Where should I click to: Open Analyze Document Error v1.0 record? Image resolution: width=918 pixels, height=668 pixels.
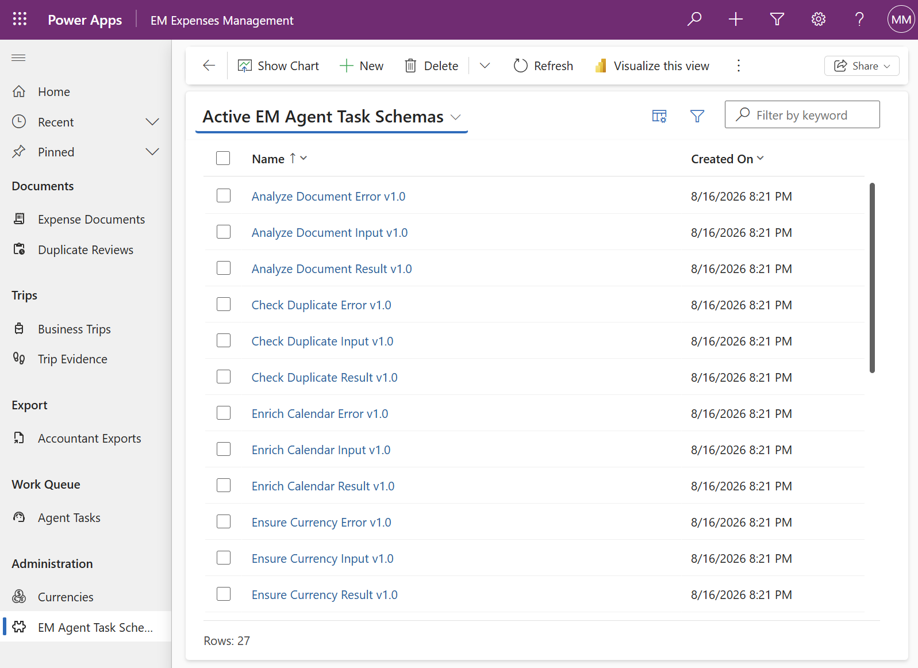tap(328, 196)
